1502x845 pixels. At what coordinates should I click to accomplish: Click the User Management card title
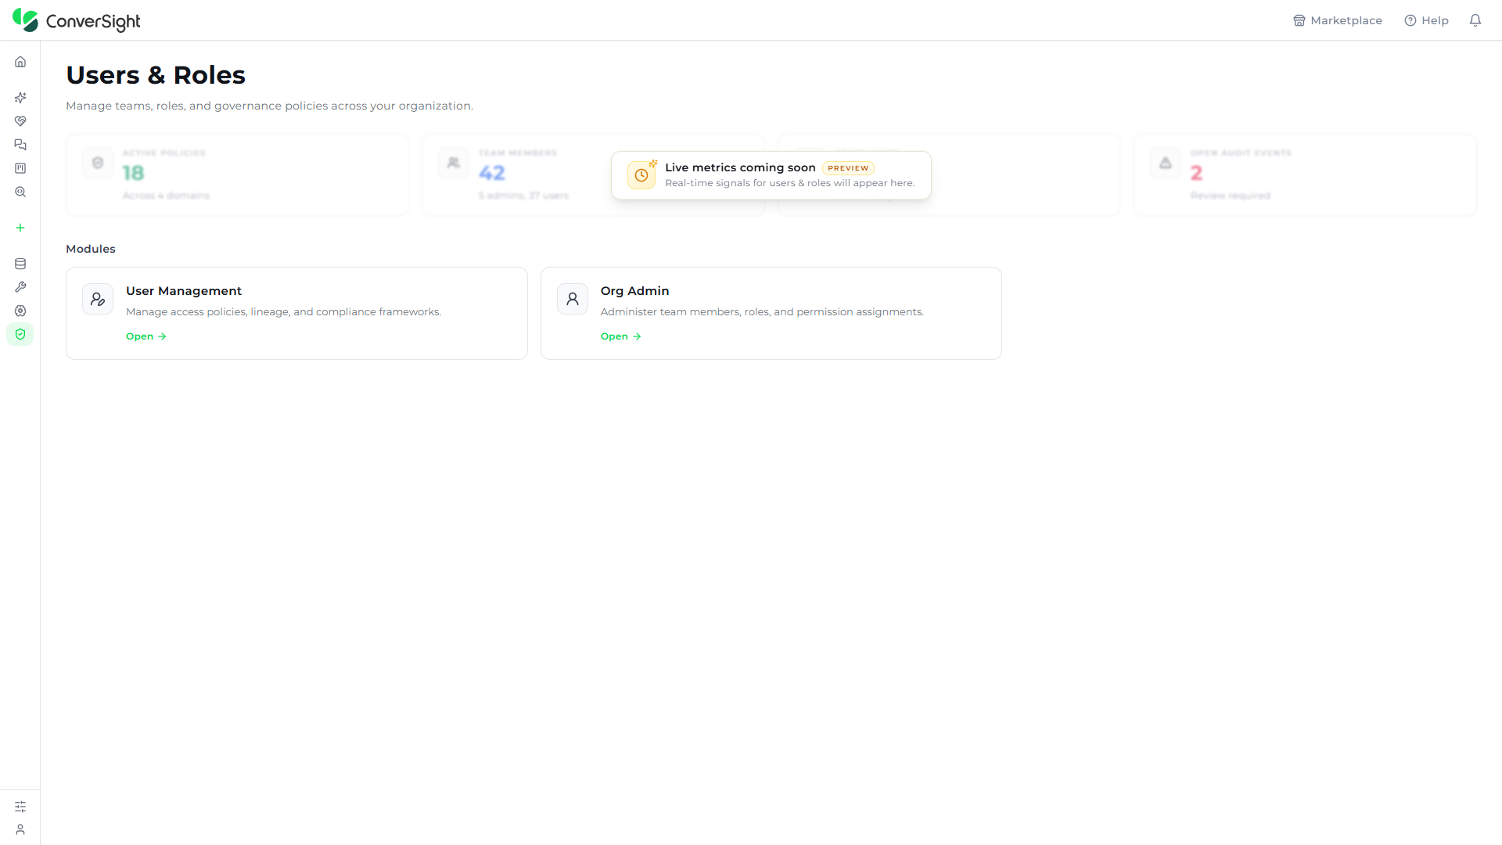[x=184, y=291]
